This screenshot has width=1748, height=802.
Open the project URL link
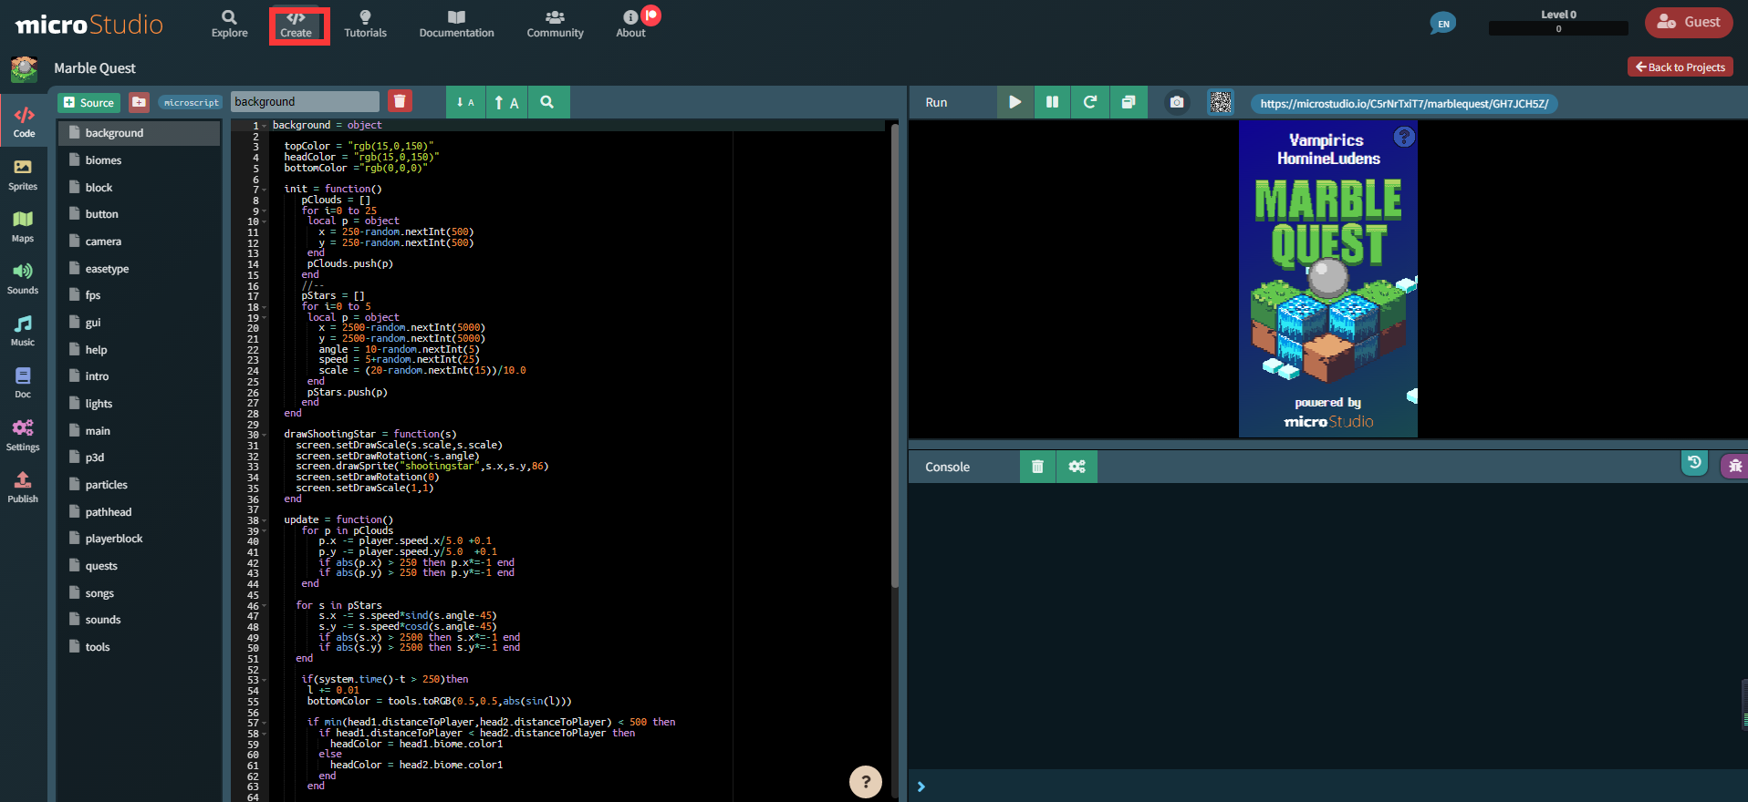click(x=1403, y=104)
